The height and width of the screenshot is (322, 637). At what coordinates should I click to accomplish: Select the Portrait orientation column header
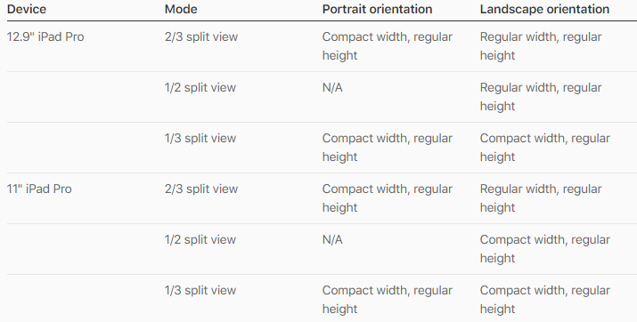pos(377,9)
